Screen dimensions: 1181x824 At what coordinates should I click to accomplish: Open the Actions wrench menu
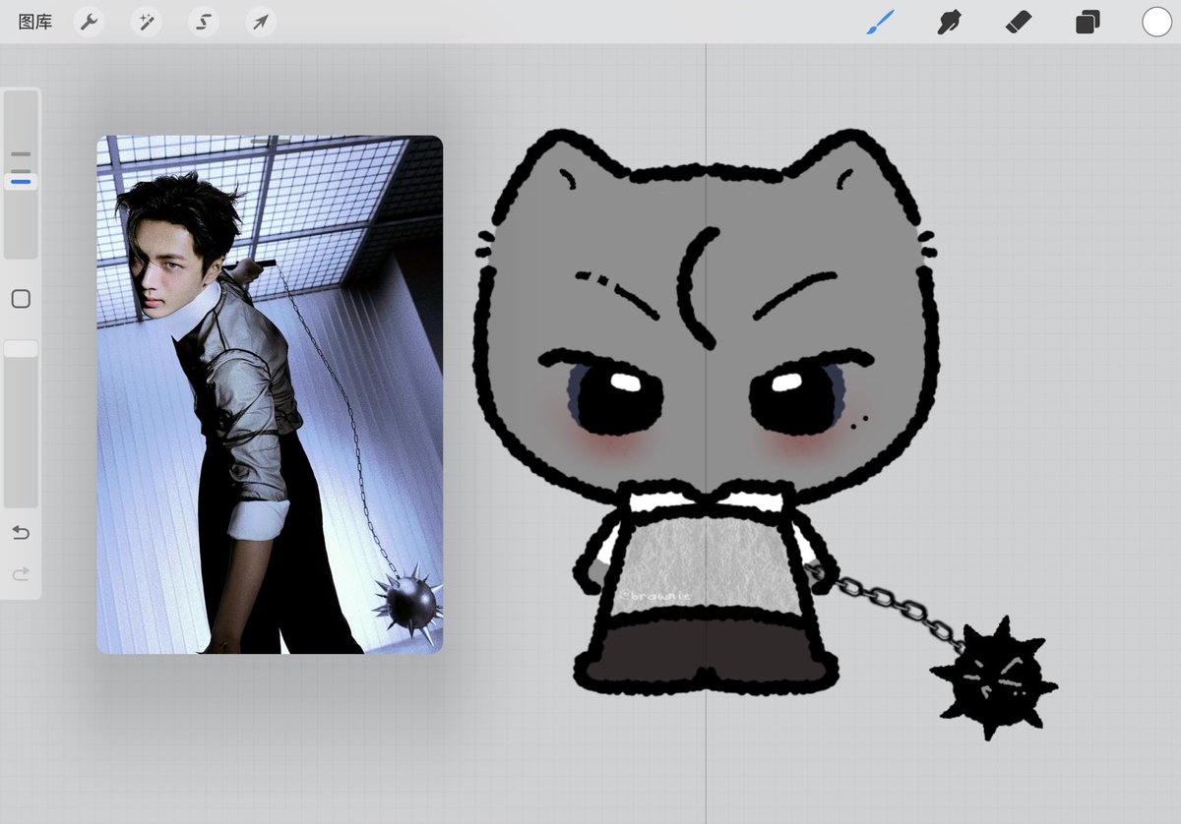(90, 22)
